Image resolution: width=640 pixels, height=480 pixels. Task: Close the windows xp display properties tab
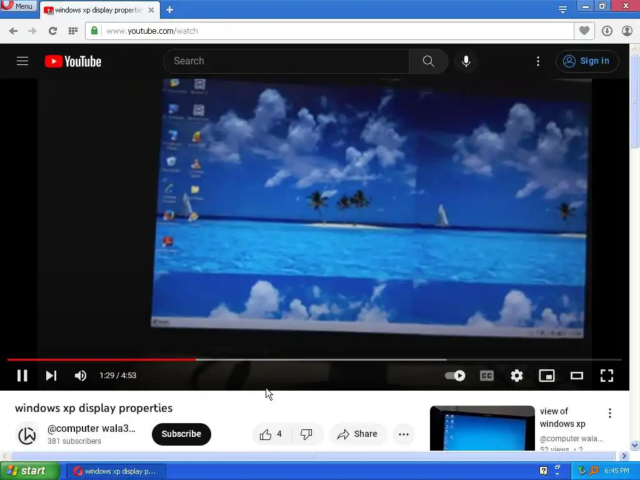pos(151,10)
